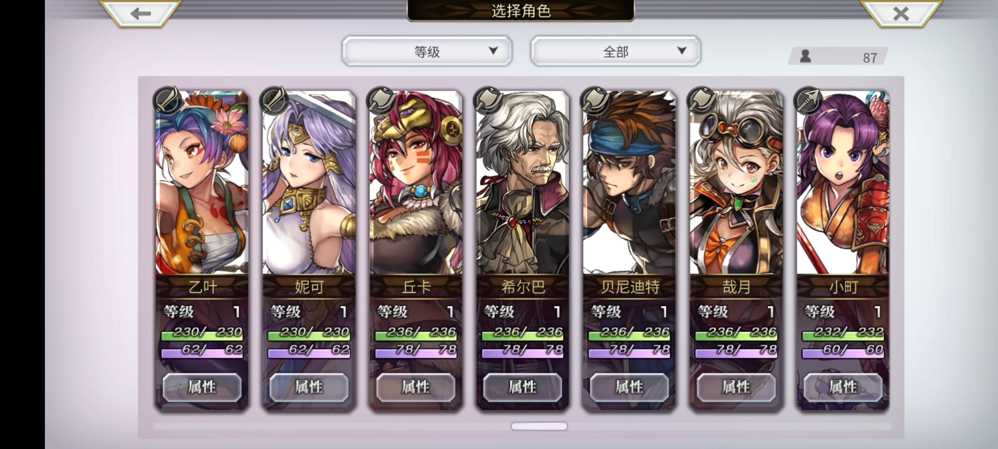Open the 全部 filter dropdown
Screen dimensions: 998x449
[616, 51]
